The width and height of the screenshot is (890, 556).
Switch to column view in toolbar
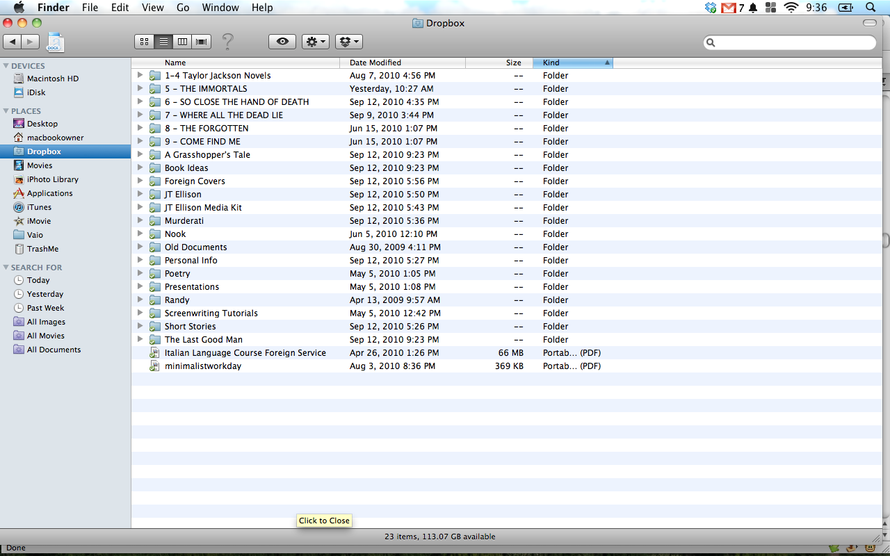click(182, 42)
